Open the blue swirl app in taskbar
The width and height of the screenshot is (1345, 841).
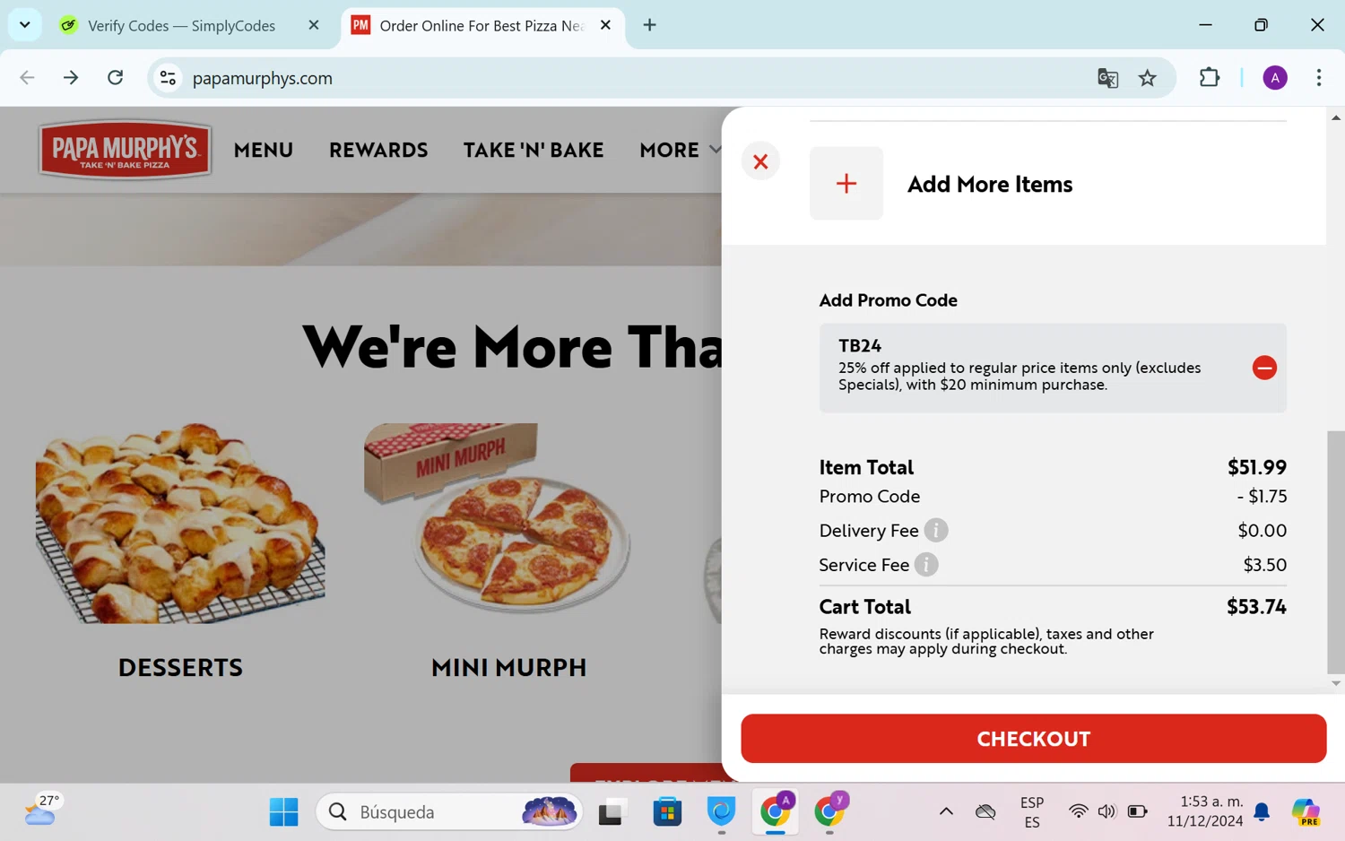(721, 812)
